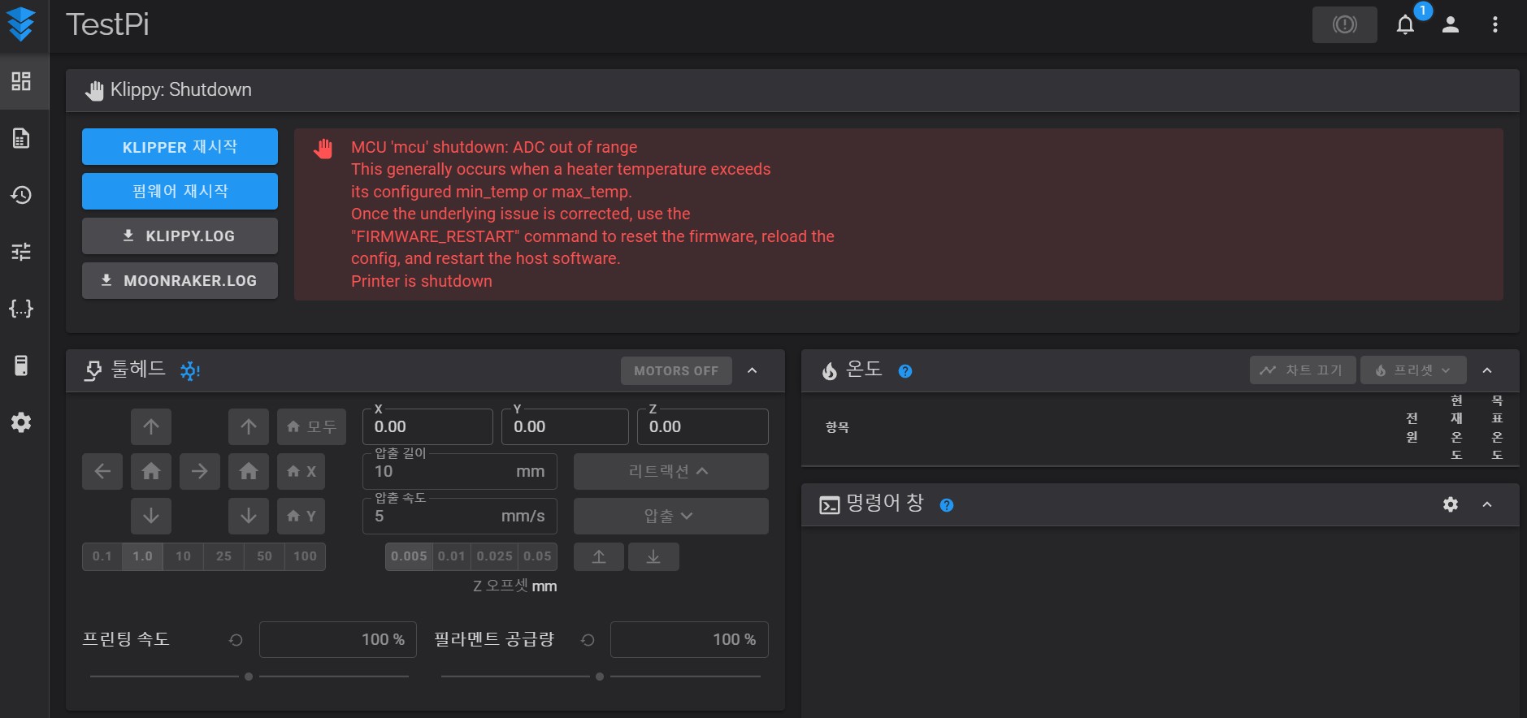Screen dimensions: 1527x718
Task: Select 1.0 move distance
Action: pyautogui.click(x=143, y=556)
